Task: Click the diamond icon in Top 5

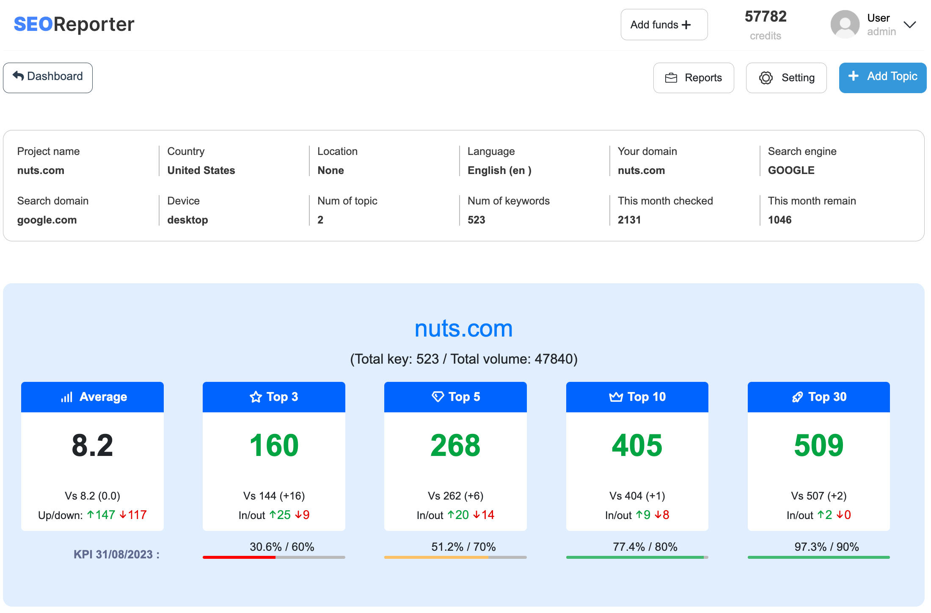Action: (x=438, y=397)
